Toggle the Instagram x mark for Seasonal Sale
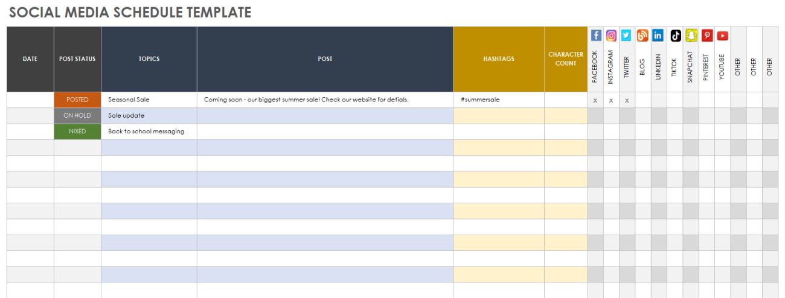The width and height of the screenshot is (785, 298). click(611, 100)
